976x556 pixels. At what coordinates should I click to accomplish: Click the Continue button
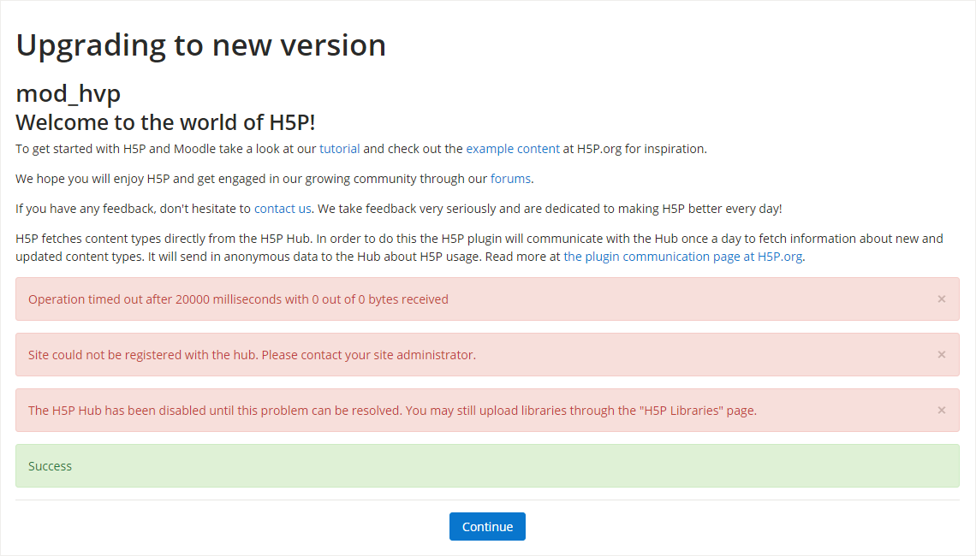(x=487, y=526)
